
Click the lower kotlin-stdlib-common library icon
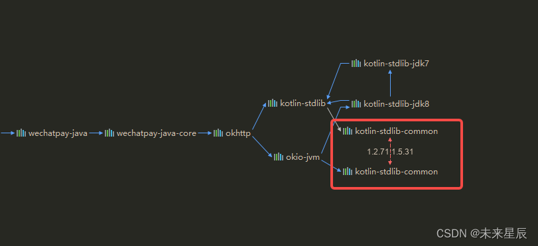point(348,171)
